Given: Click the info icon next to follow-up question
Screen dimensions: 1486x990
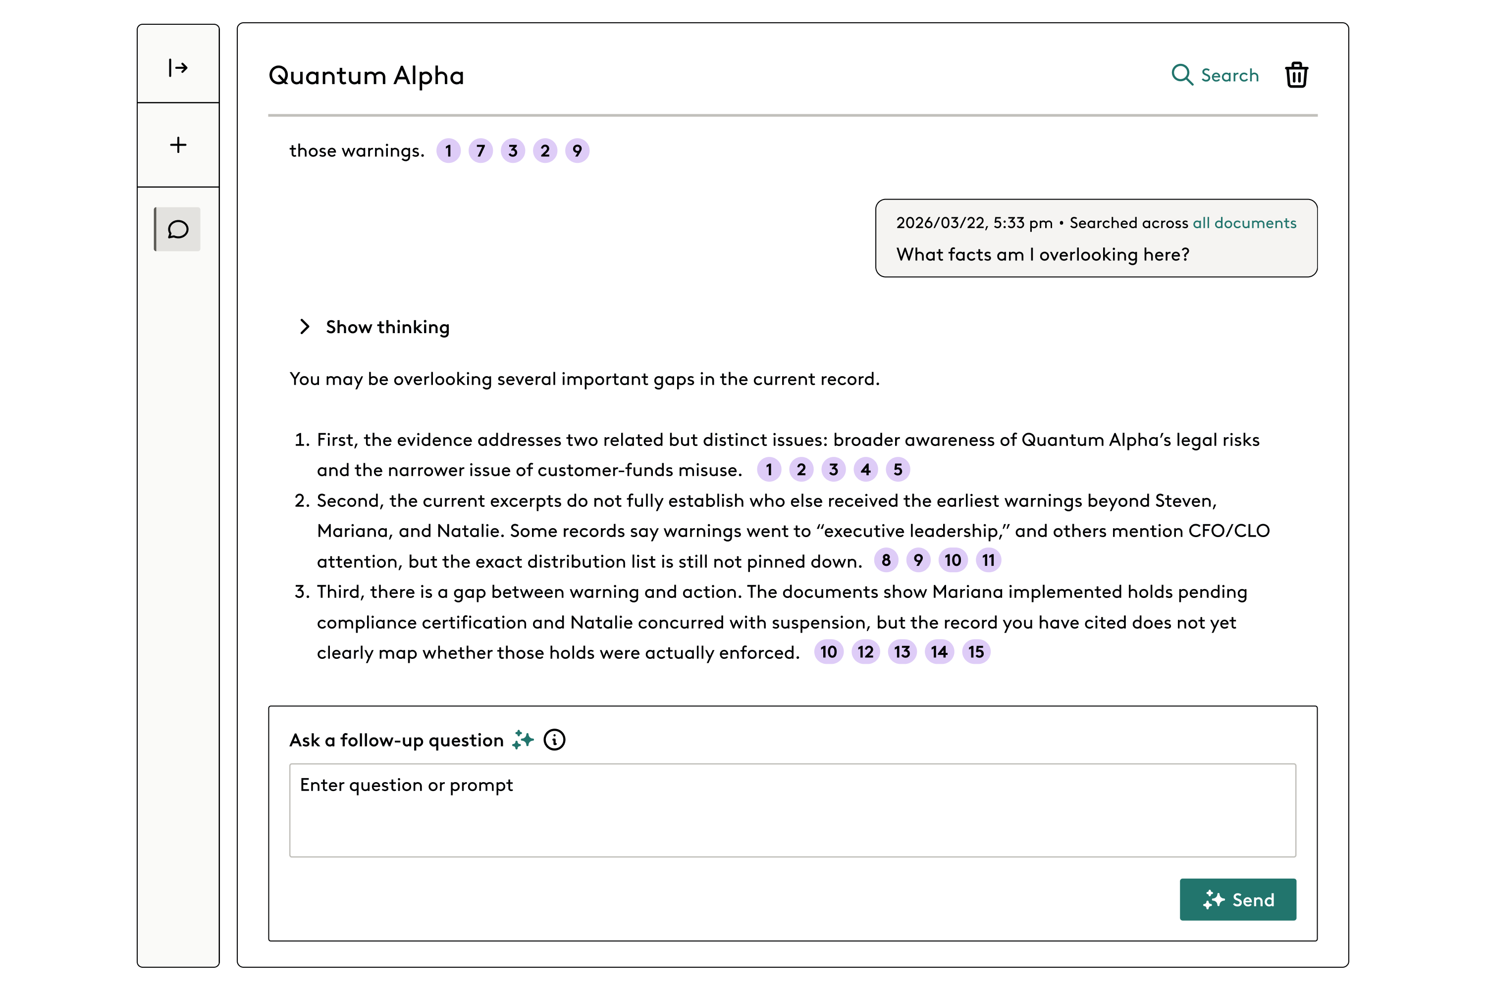Looking at the screenshot, I should 555,740.
